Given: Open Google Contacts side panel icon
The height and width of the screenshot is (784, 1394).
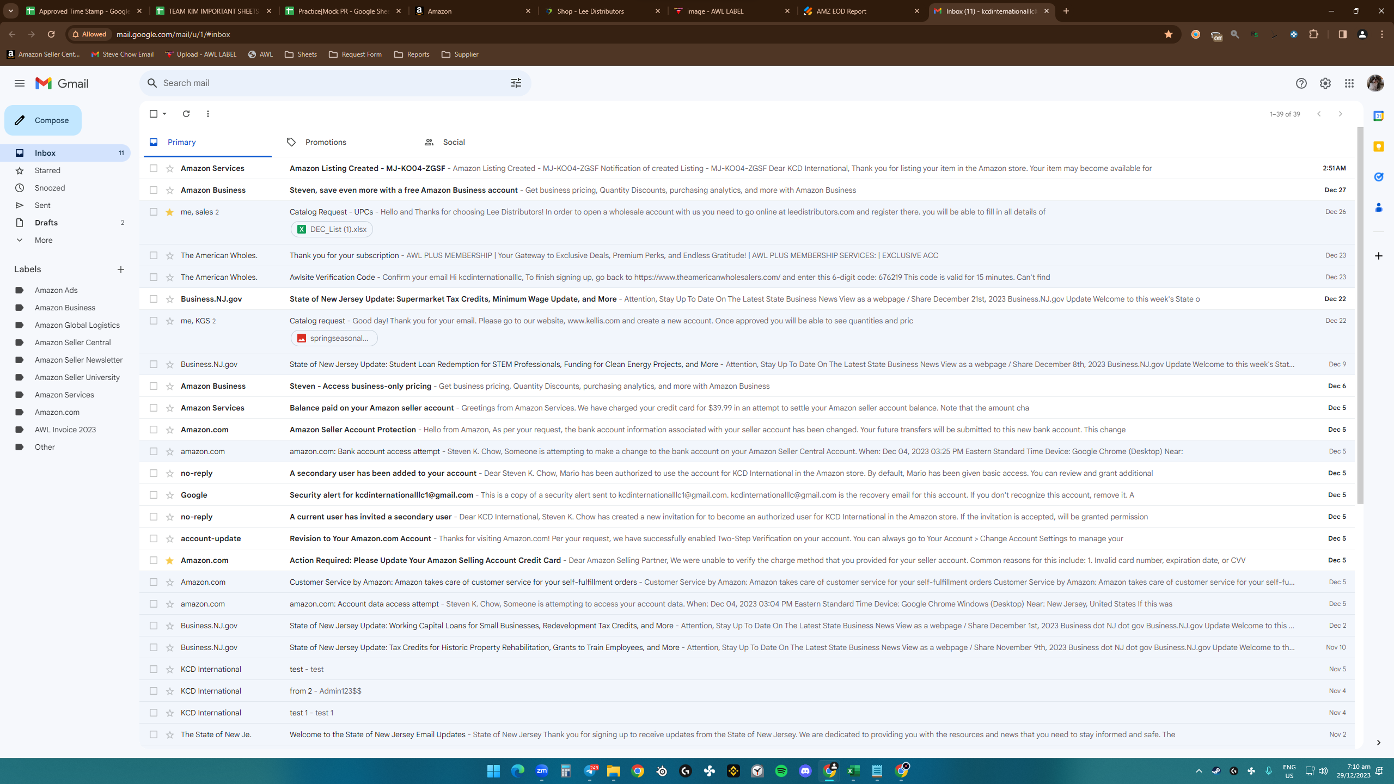Looking at the screenshot, I should [x=1378, y=207].
